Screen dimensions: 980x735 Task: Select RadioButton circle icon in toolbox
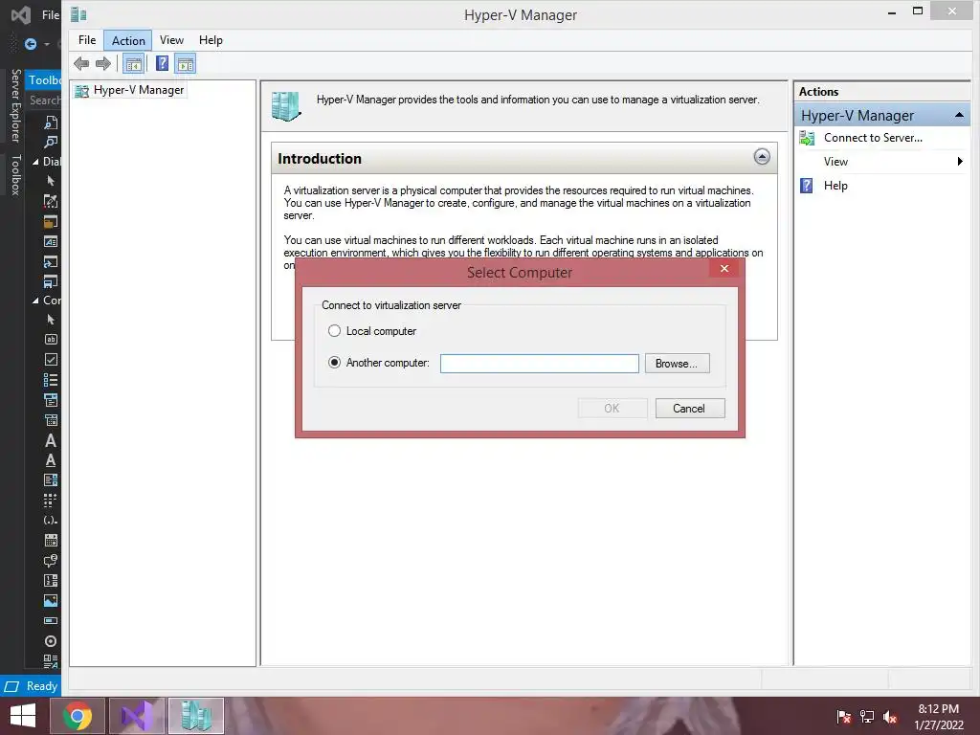pyautogui.click(x=51, y=641)
